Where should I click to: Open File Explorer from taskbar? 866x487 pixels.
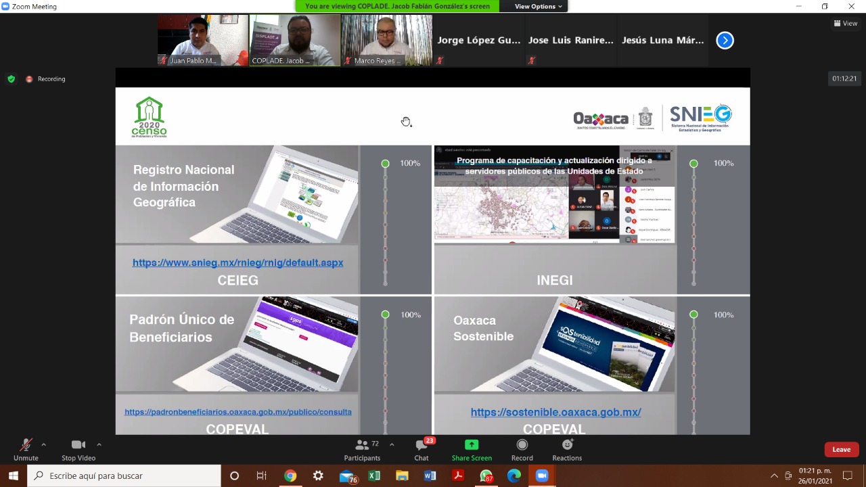click(x=402, y=476)
